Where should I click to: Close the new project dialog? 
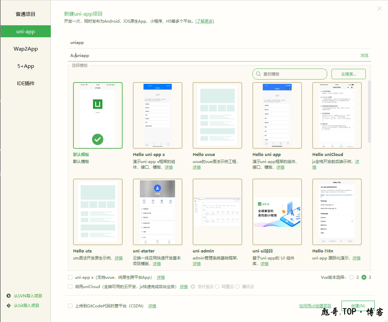coord(379,9)
